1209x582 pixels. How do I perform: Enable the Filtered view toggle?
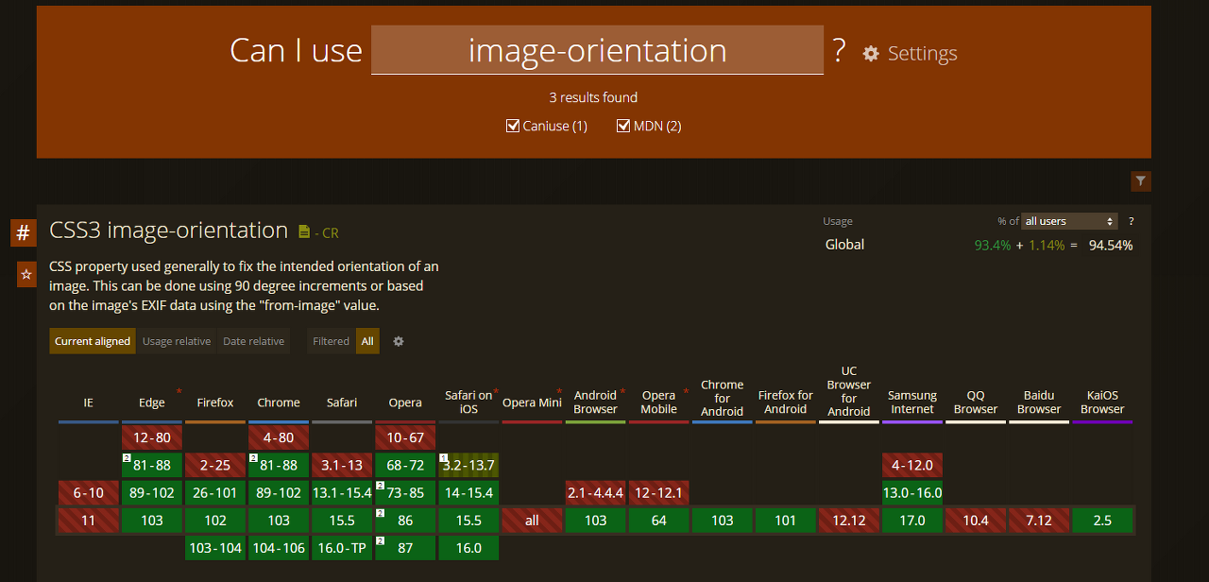click(331, 341)
